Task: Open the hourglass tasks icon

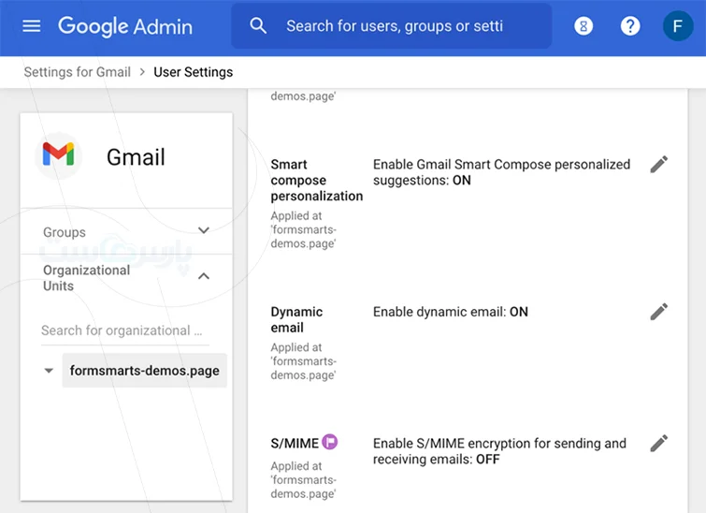Action: [584, 26]
